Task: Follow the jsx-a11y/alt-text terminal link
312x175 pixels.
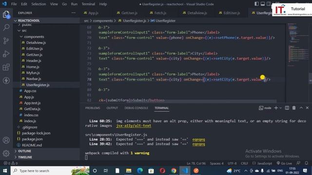Action: 134,125
